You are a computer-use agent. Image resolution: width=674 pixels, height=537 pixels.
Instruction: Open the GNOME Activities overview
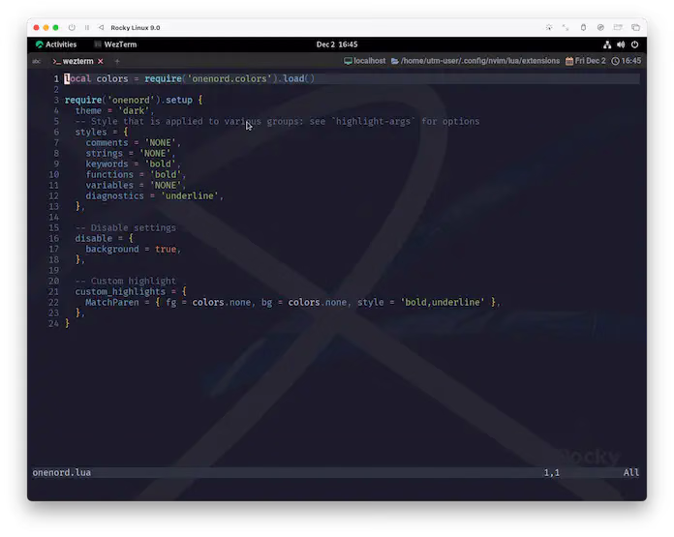coord(56,45)
